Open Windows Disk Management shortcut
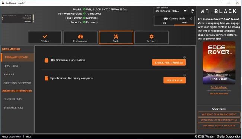242x139 pixels. click(x=219, y=114)
